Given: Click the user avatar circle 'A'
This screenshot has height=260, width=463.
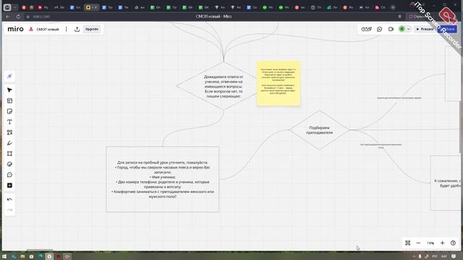Looking at the screenshot, I should 402,29.
